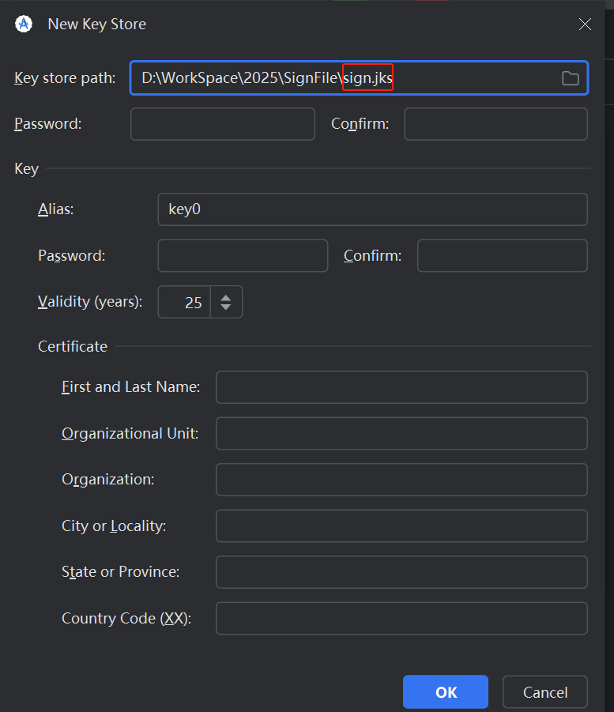
Task: Click the Country Code (XX) field
Action: click(x=401, y=619)
